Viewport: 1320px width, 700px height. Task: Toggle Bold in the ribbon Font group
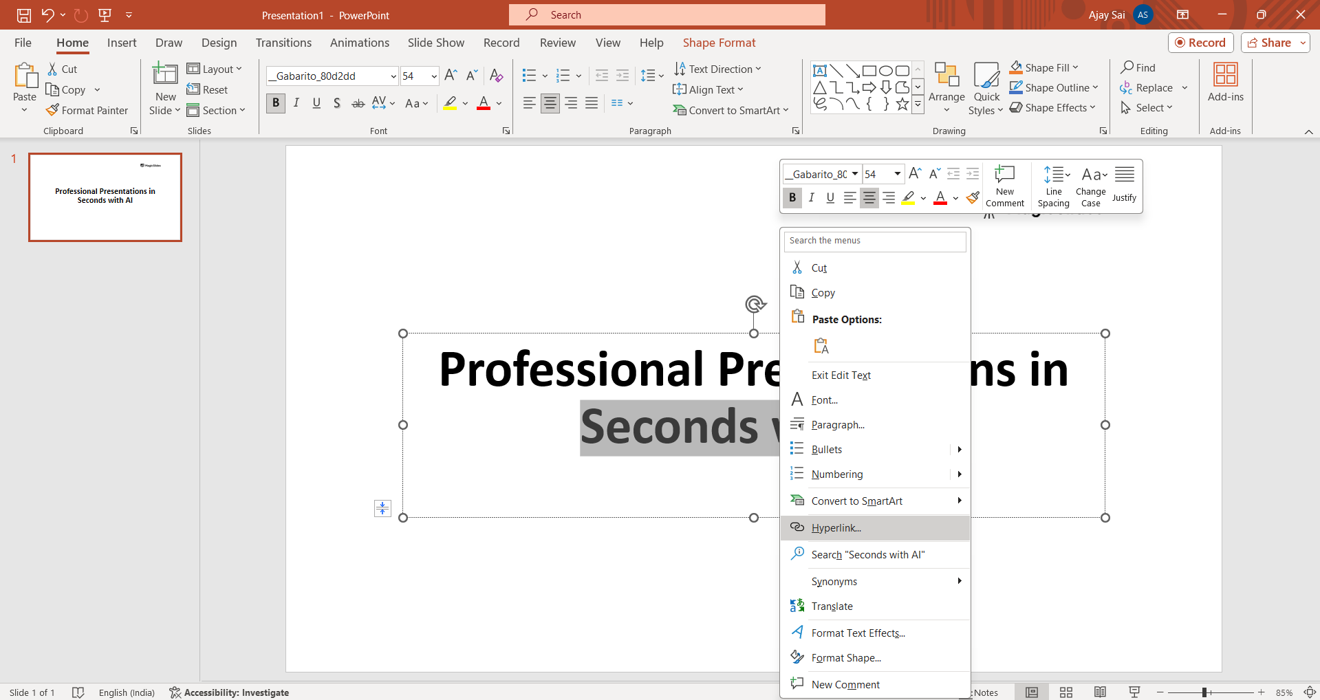coord(276,103)
